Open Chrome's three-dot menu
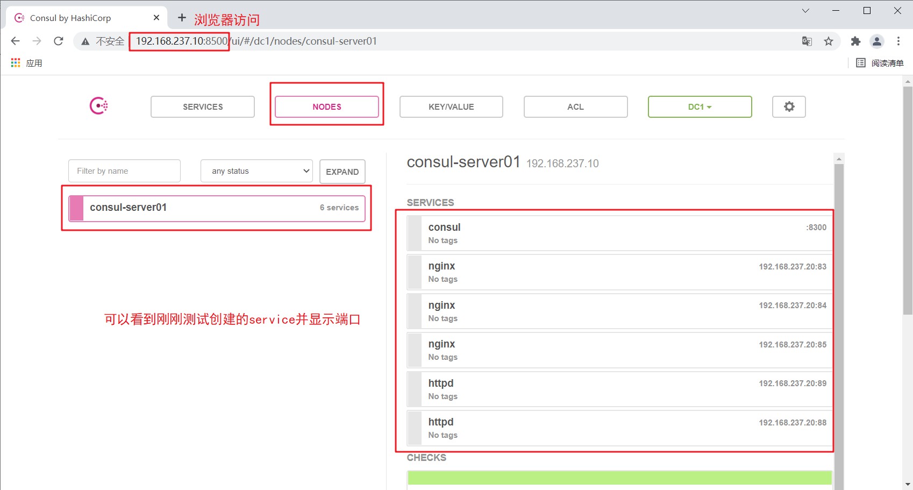 898,41
